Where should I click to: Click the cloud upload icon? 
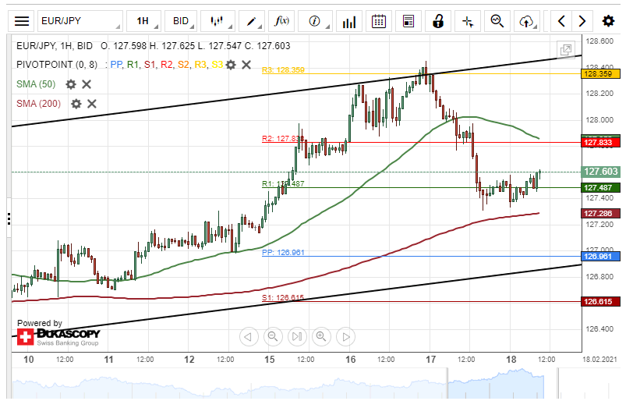tap(527, 21)
